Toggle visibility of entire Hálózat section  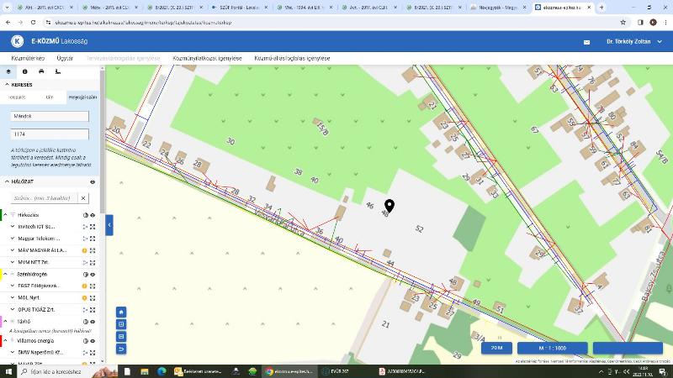coord(93,181)
